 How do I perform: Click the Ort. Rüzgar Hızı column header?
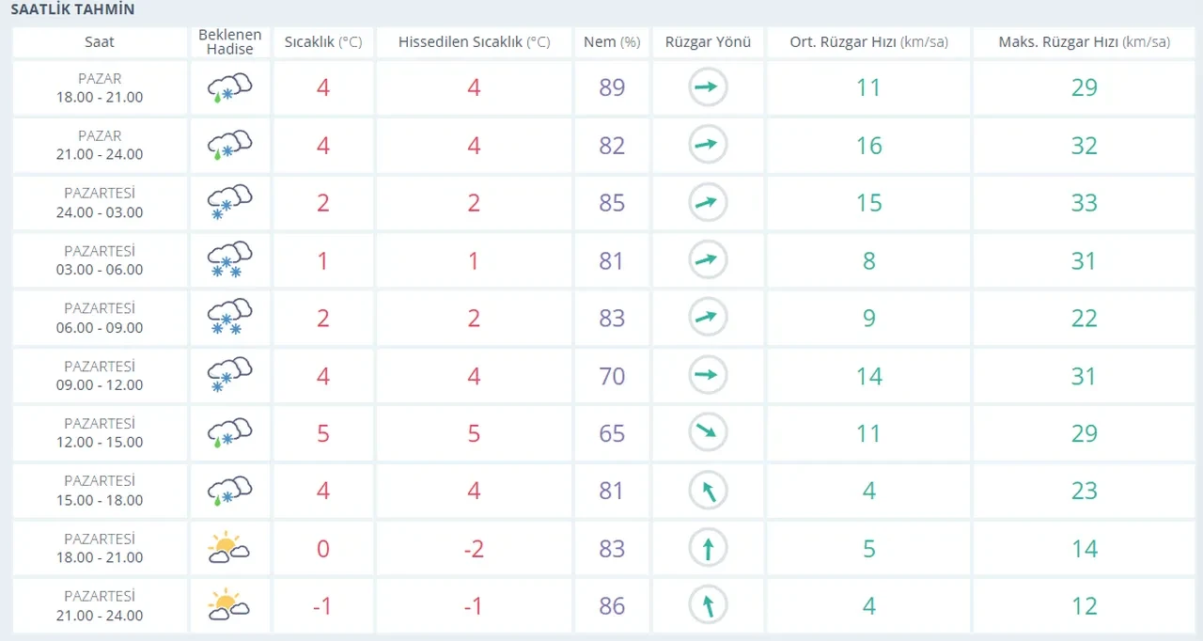[867, 42]
